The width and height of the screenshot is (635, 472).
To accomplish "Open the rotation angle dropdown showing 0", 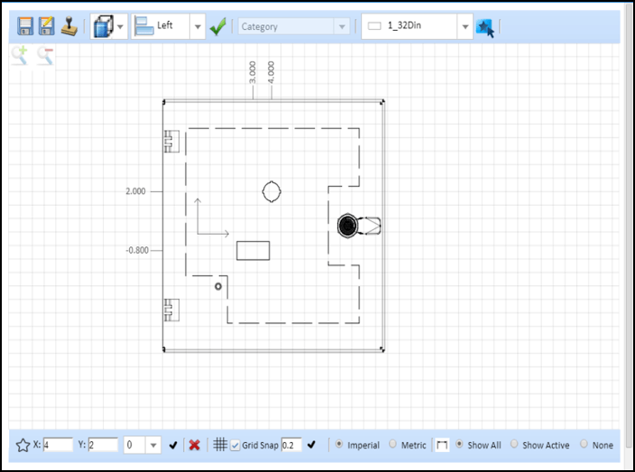I will (x=143, y=445).
